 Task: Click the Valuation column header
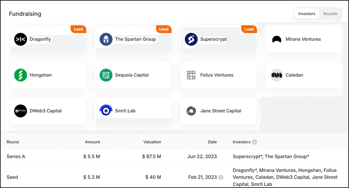click(x=152, y=142)
